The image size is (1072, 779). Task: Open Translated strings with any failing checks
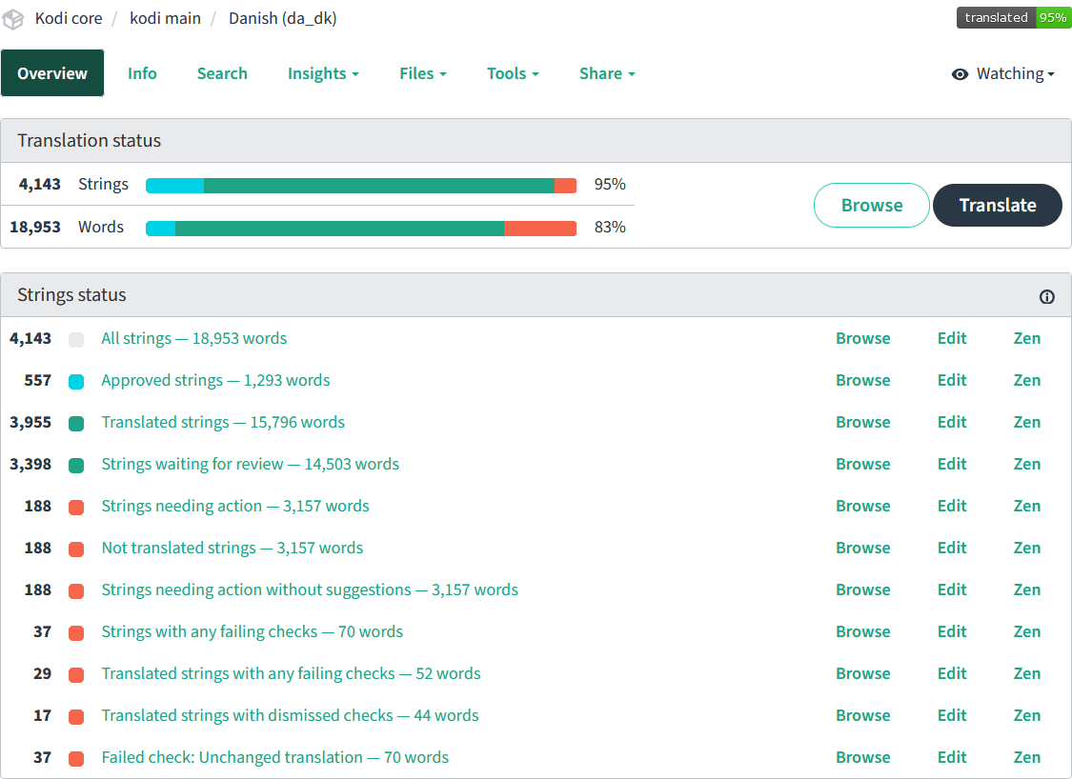pyautogui.click(x=292, y=673)
